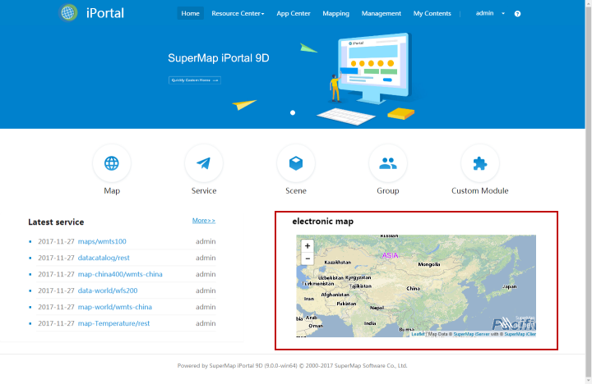
Task: Click the help question mark icon
Action: (x=517, y=14)
